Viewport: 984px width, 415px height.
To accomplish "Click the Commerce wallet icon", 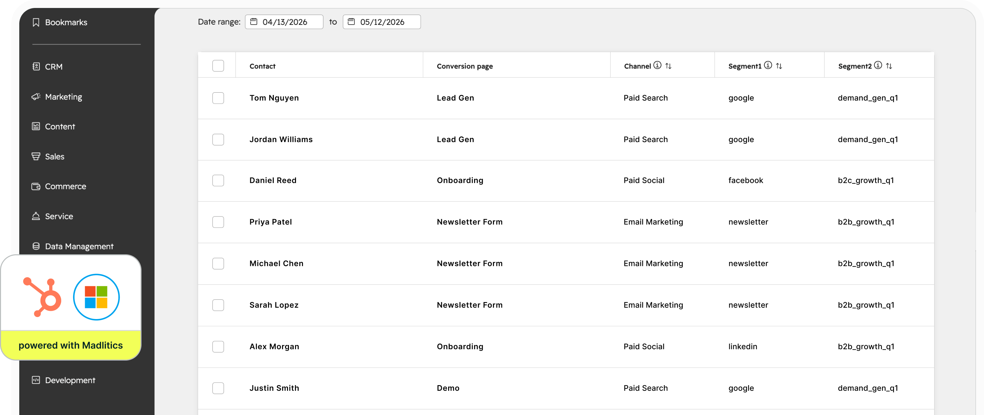I will tap(36, 186).
